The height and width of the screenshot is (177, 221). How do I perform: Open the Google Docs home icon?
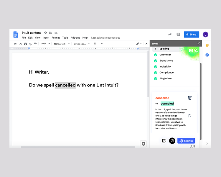16,35
